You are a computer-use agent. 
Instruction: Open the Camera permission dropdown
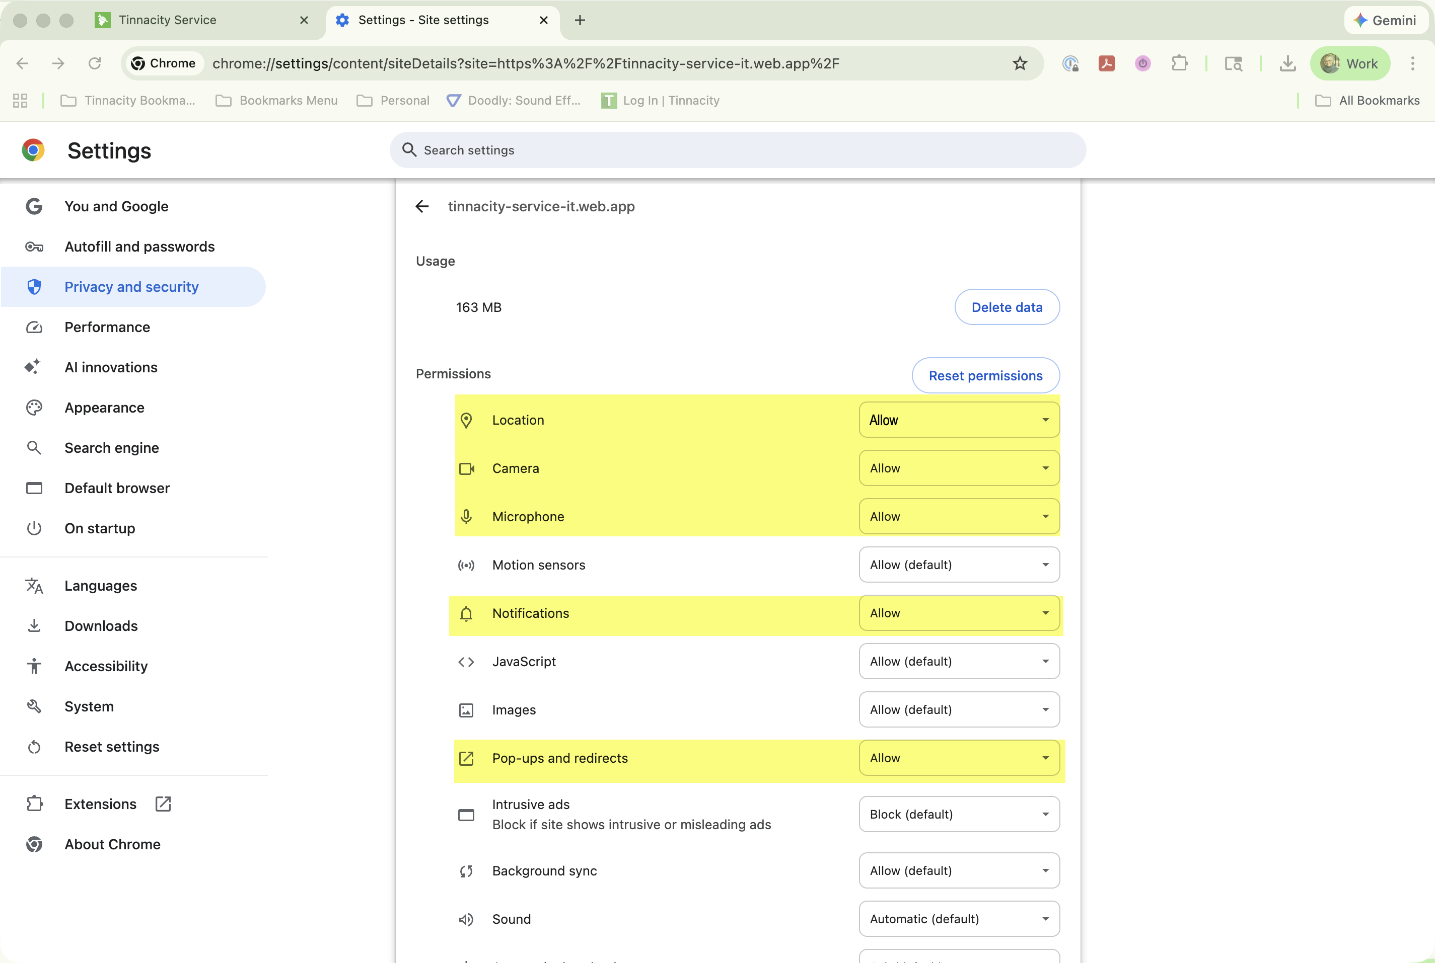959,468
